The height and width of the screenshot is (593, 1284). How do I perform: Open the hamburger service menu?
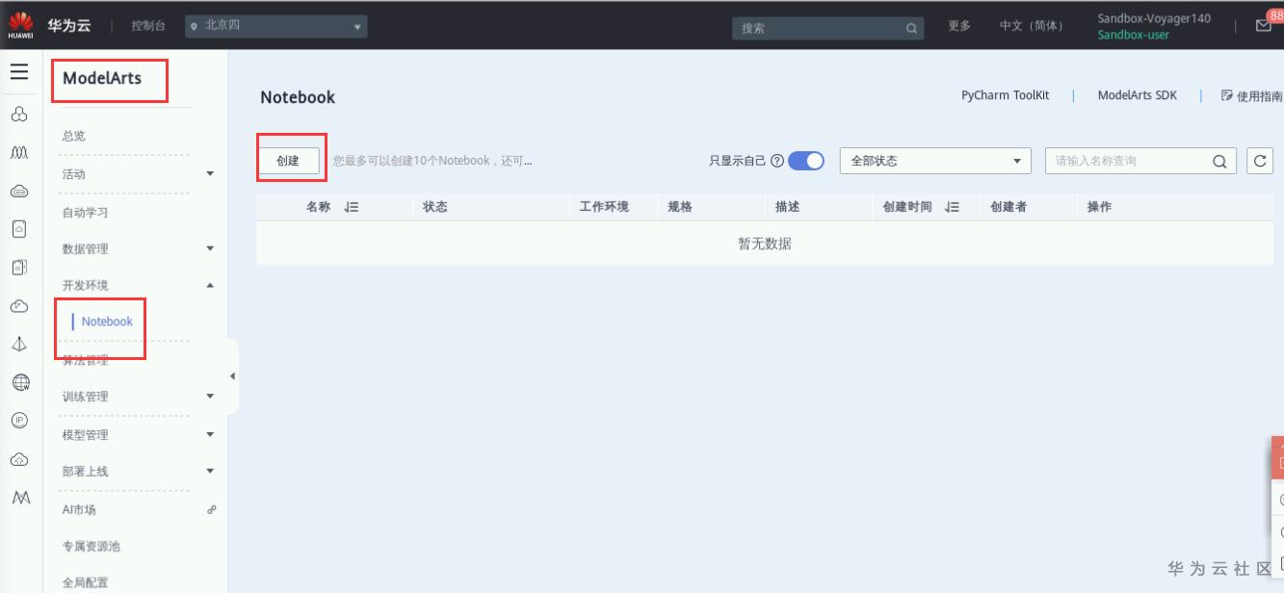pyautogui.click(x=19, y=72)
